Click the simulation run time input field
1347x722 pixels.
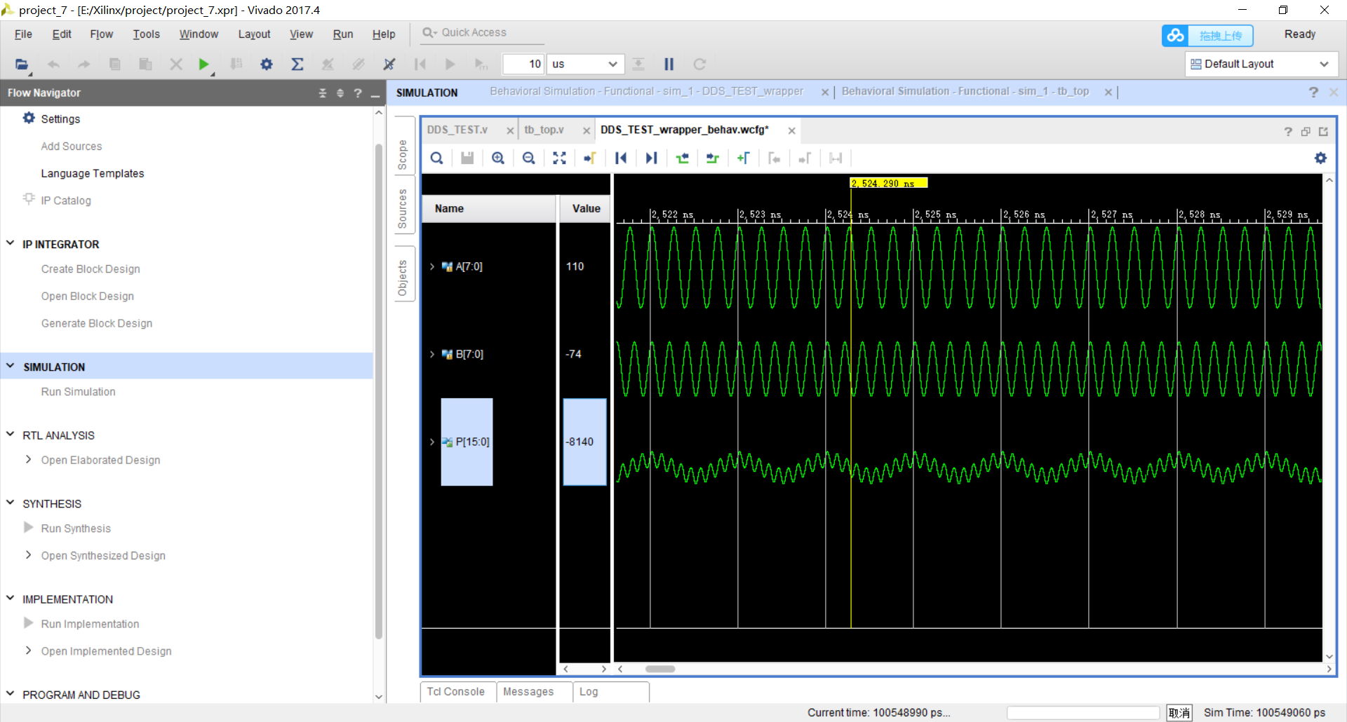[523, 64]
